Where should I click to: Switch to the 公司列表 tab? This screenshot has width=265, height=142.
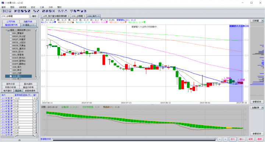(x=11, y=22)
